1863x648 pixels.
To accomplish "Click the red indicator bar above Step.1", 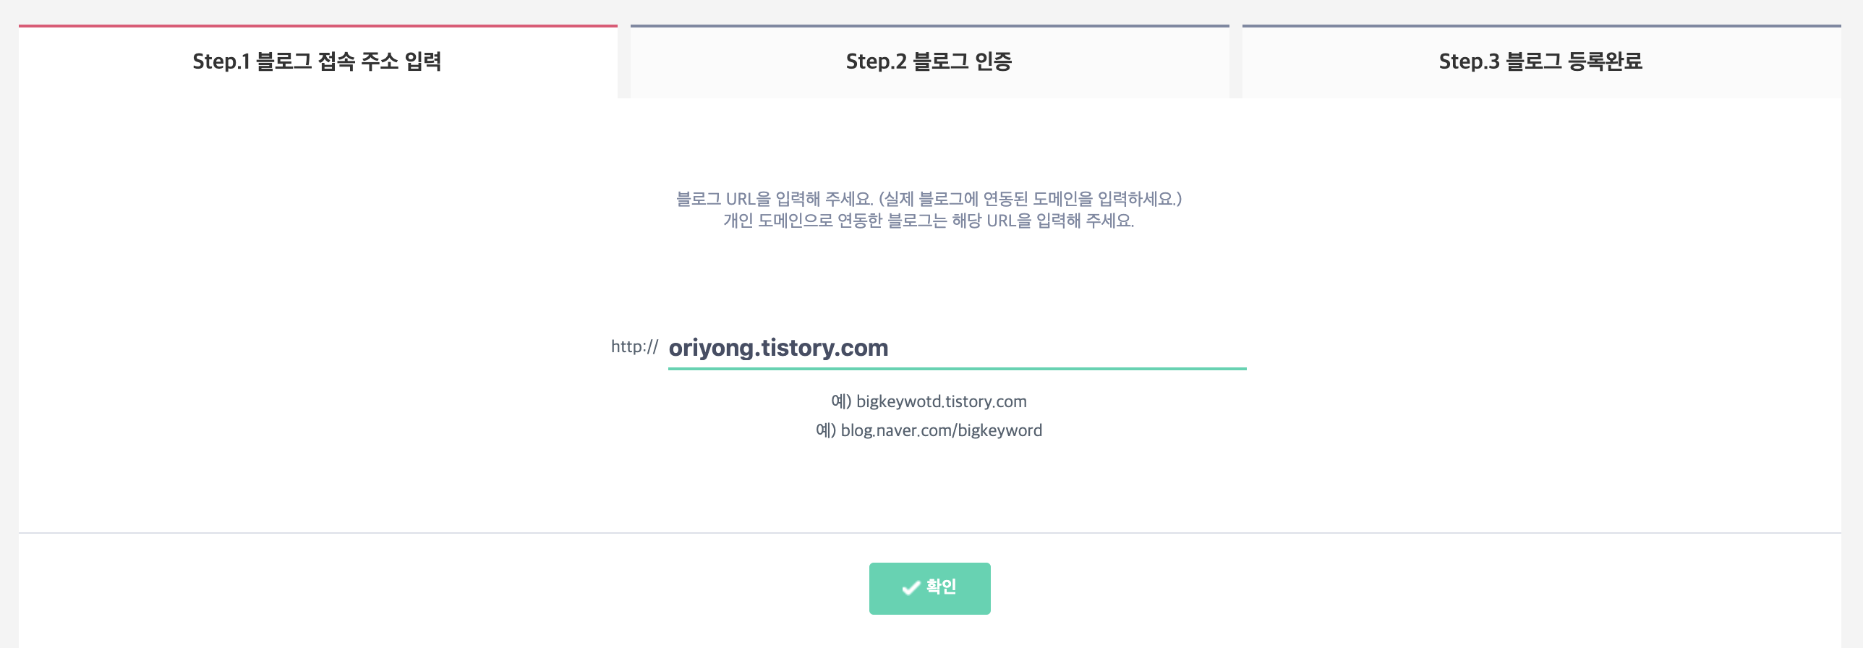I will (318, 26).
